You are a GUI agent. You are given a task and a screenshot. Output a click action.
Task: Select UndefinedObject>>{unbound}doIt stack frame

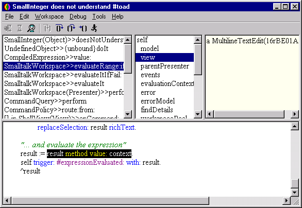[x=63, y=48]
